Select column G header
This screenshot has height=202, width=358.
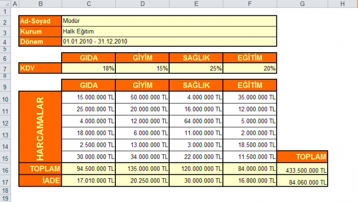[302, 4]
